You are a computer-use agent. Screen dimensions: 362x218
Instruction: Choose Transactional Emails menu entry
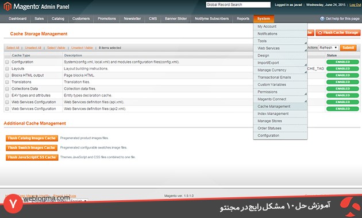pos(280,77)
